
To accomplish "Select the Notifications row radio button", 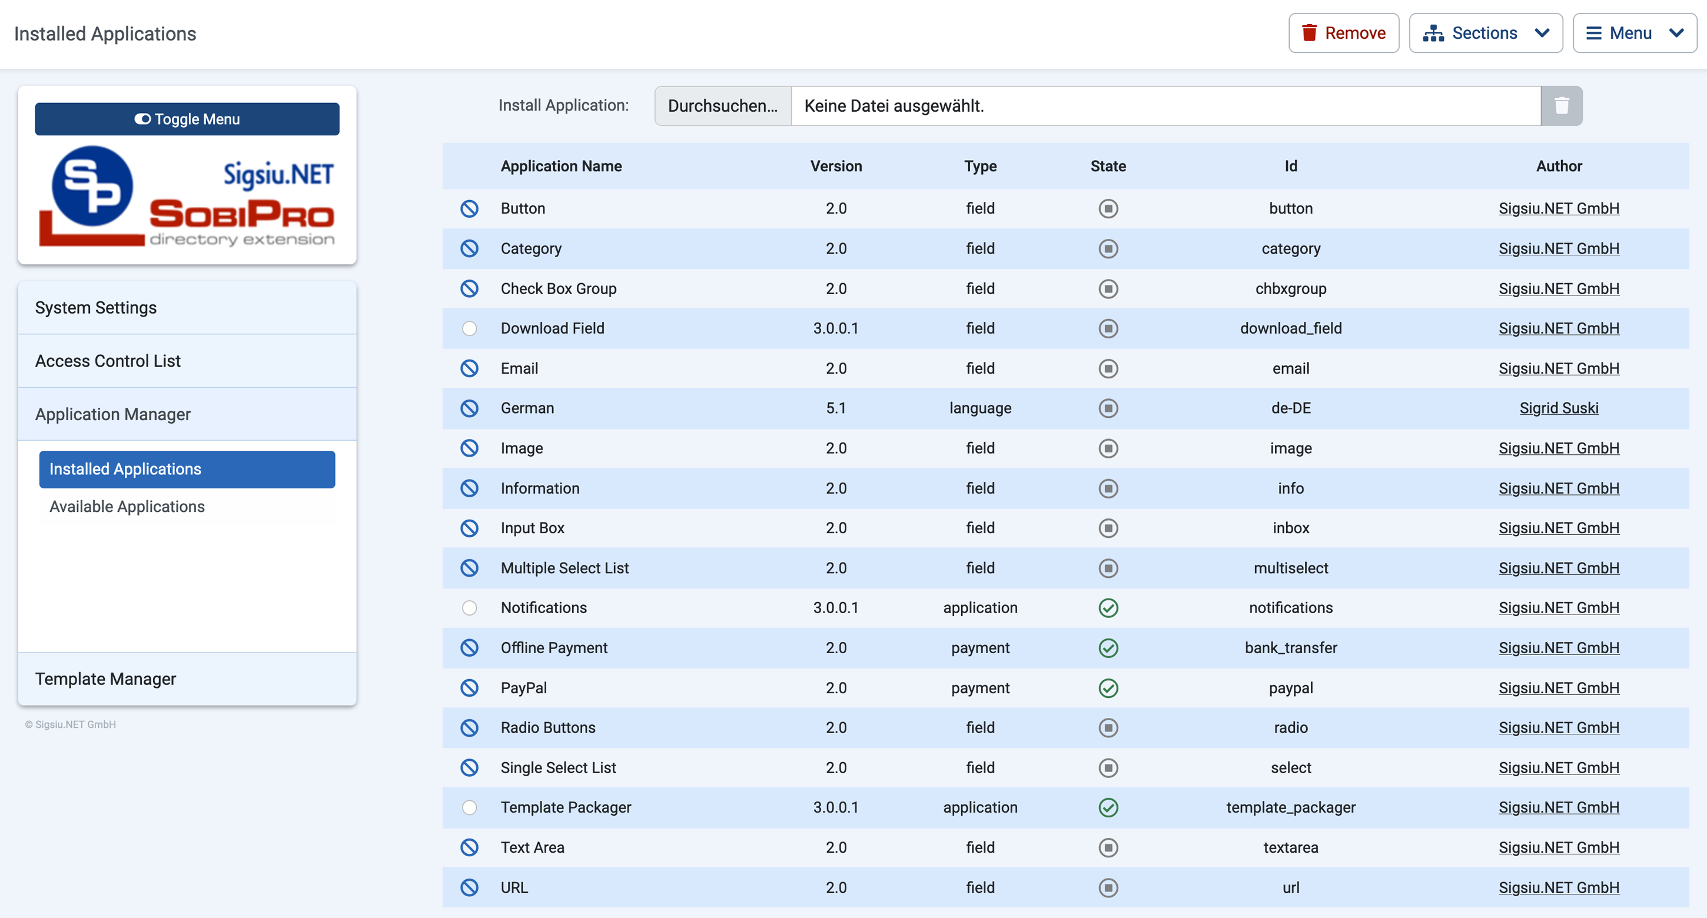I will pos(469,607).
